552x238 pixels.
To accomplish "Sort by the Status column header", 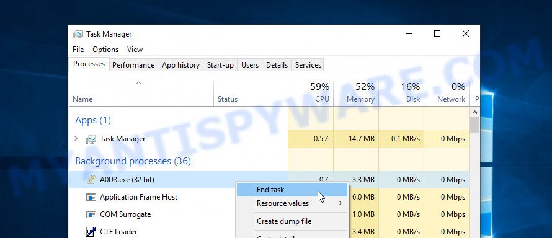I will point(251,94).
